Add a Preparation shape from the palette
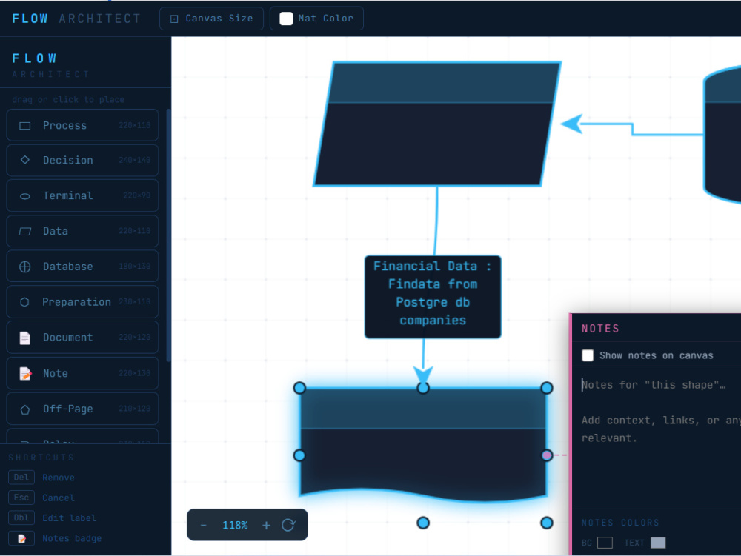741x556 pixels. [83, 301]
